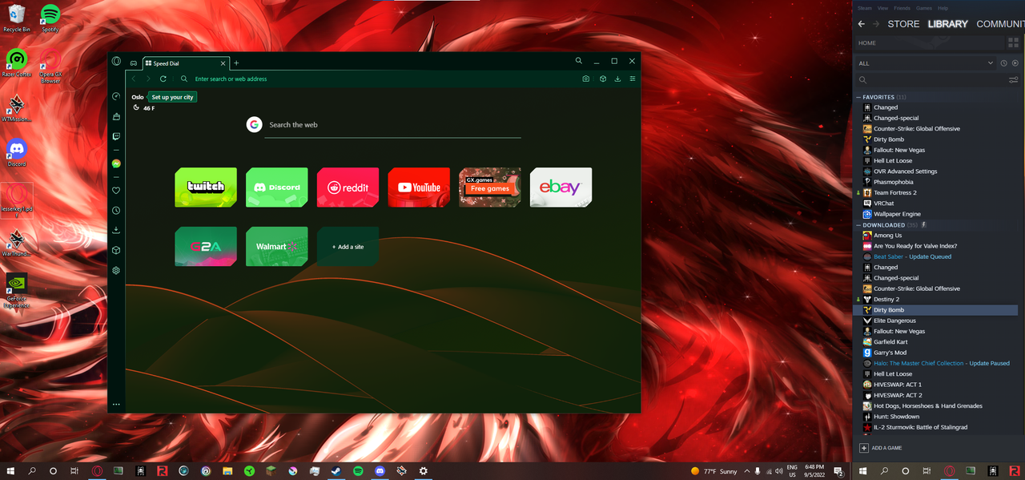The image size is (1025, 480).
Task: Select the Speed Dial tab
Action: (x=187, y=63)
